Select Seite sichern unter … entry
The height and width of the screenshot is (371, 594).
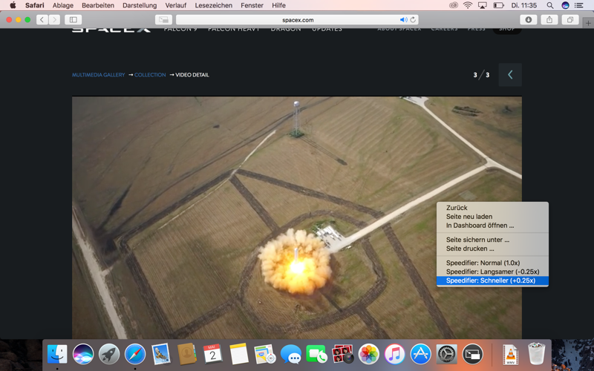(x=492, y=240)
